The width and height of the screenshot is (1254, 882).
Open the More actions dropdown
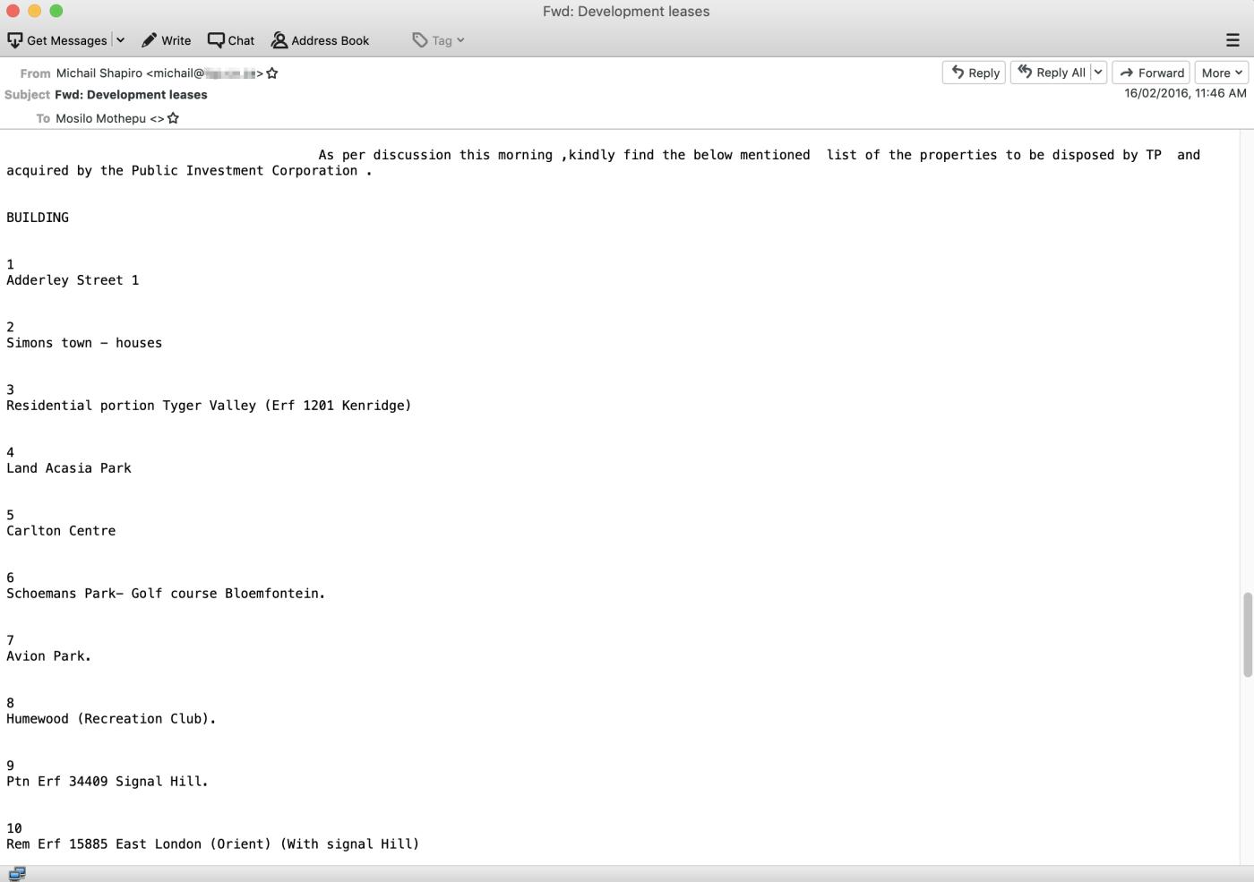click(x=1221, y=73)
